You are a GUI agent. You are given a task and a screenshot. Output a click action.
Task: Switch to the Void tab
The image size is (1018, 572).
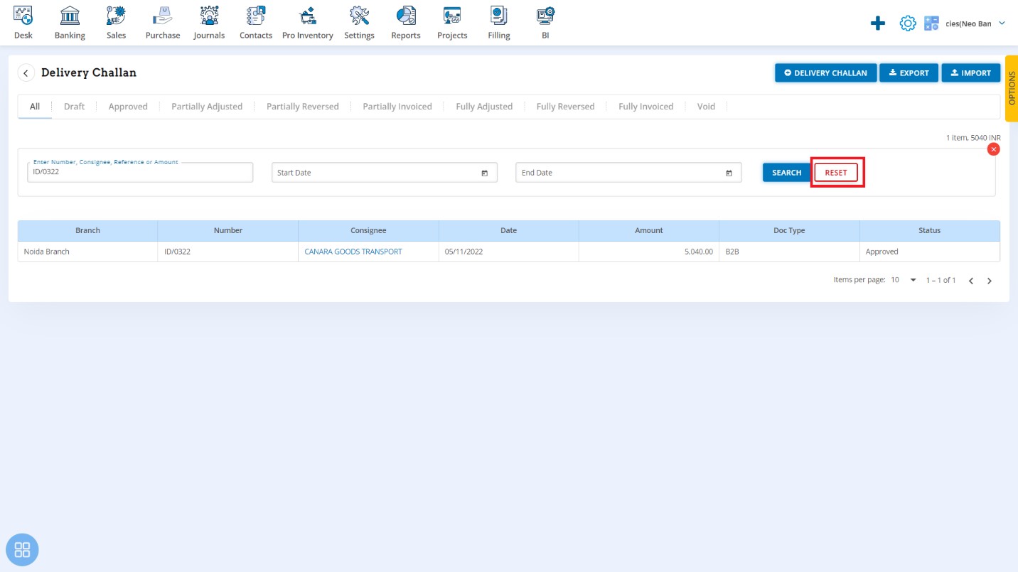tap(706, 107)
